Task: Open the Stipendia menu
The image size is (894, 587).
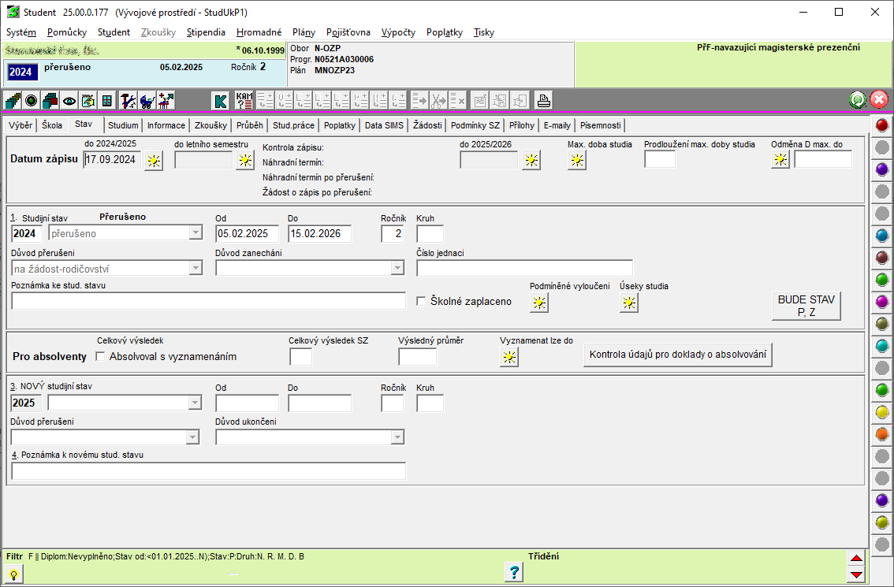Action: click(x=206, y=32)
